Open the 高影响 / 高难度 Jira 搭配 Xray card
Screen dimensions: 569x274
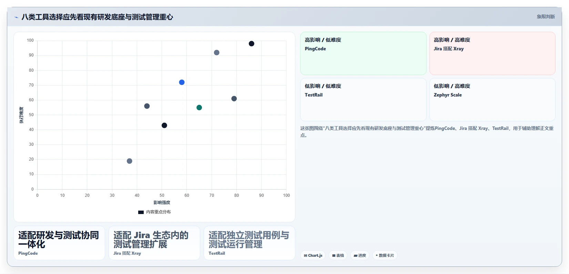[492, 53]
